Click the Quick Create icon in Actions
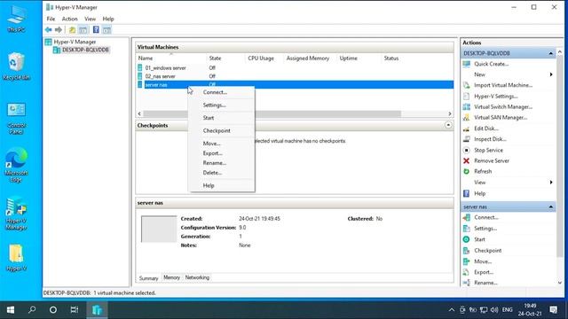 467,64
